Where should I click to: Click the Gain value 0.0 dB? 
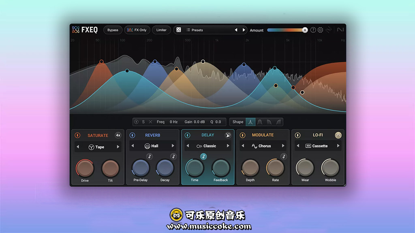pos(199,122)
